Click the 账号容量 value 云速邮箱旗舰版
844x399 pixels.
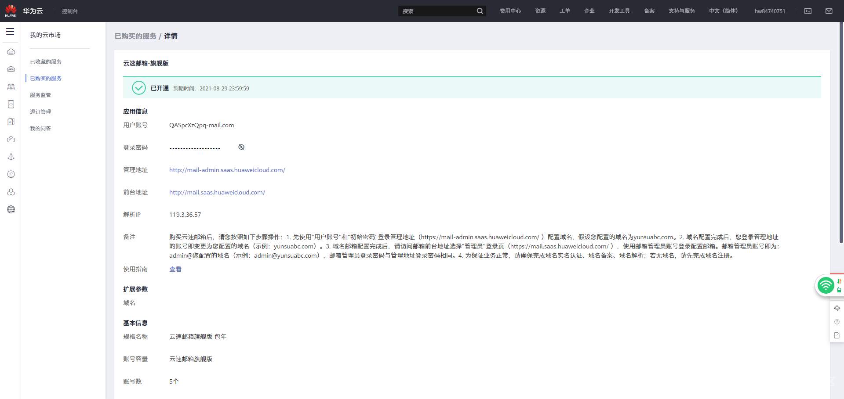[191, 359]
